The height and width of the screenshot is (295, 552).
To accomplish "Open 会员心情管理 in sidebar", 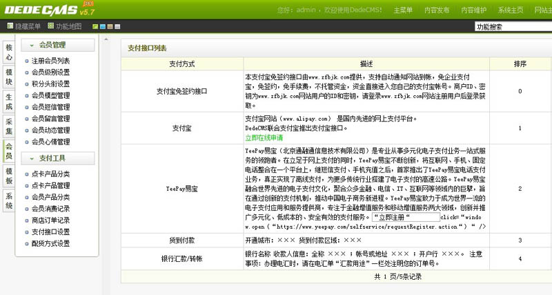I will click(x=50, y=142).
